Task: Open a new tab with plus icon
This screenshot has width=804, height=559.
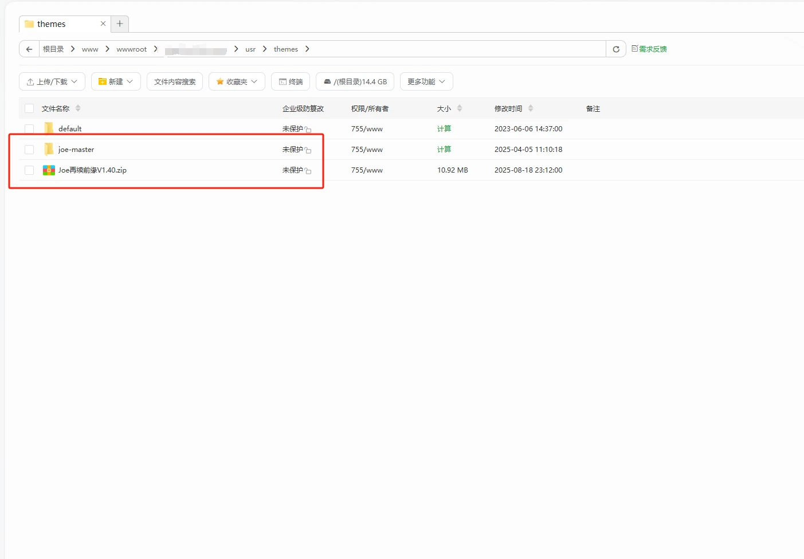Action: point(120,24)
